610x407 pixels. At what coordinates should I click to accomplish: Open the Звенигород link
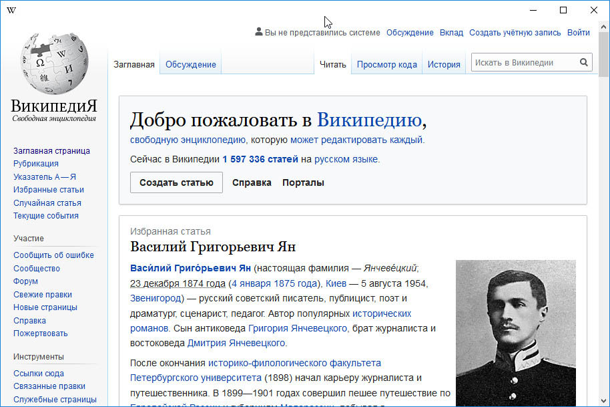[x=156, y=298]
